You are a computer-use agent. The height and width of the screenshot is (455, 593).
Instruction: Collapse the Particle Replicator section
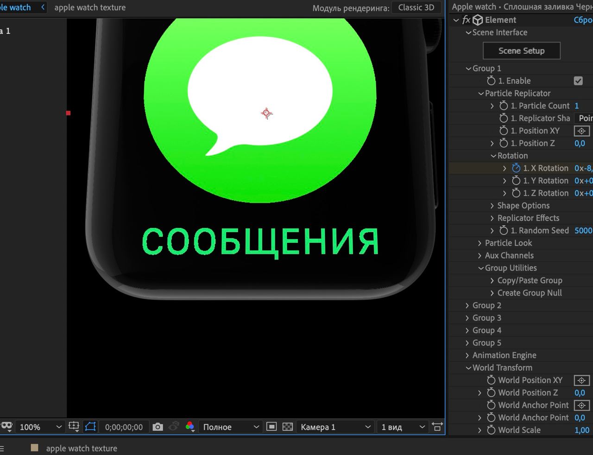click(x=481, y=93)
